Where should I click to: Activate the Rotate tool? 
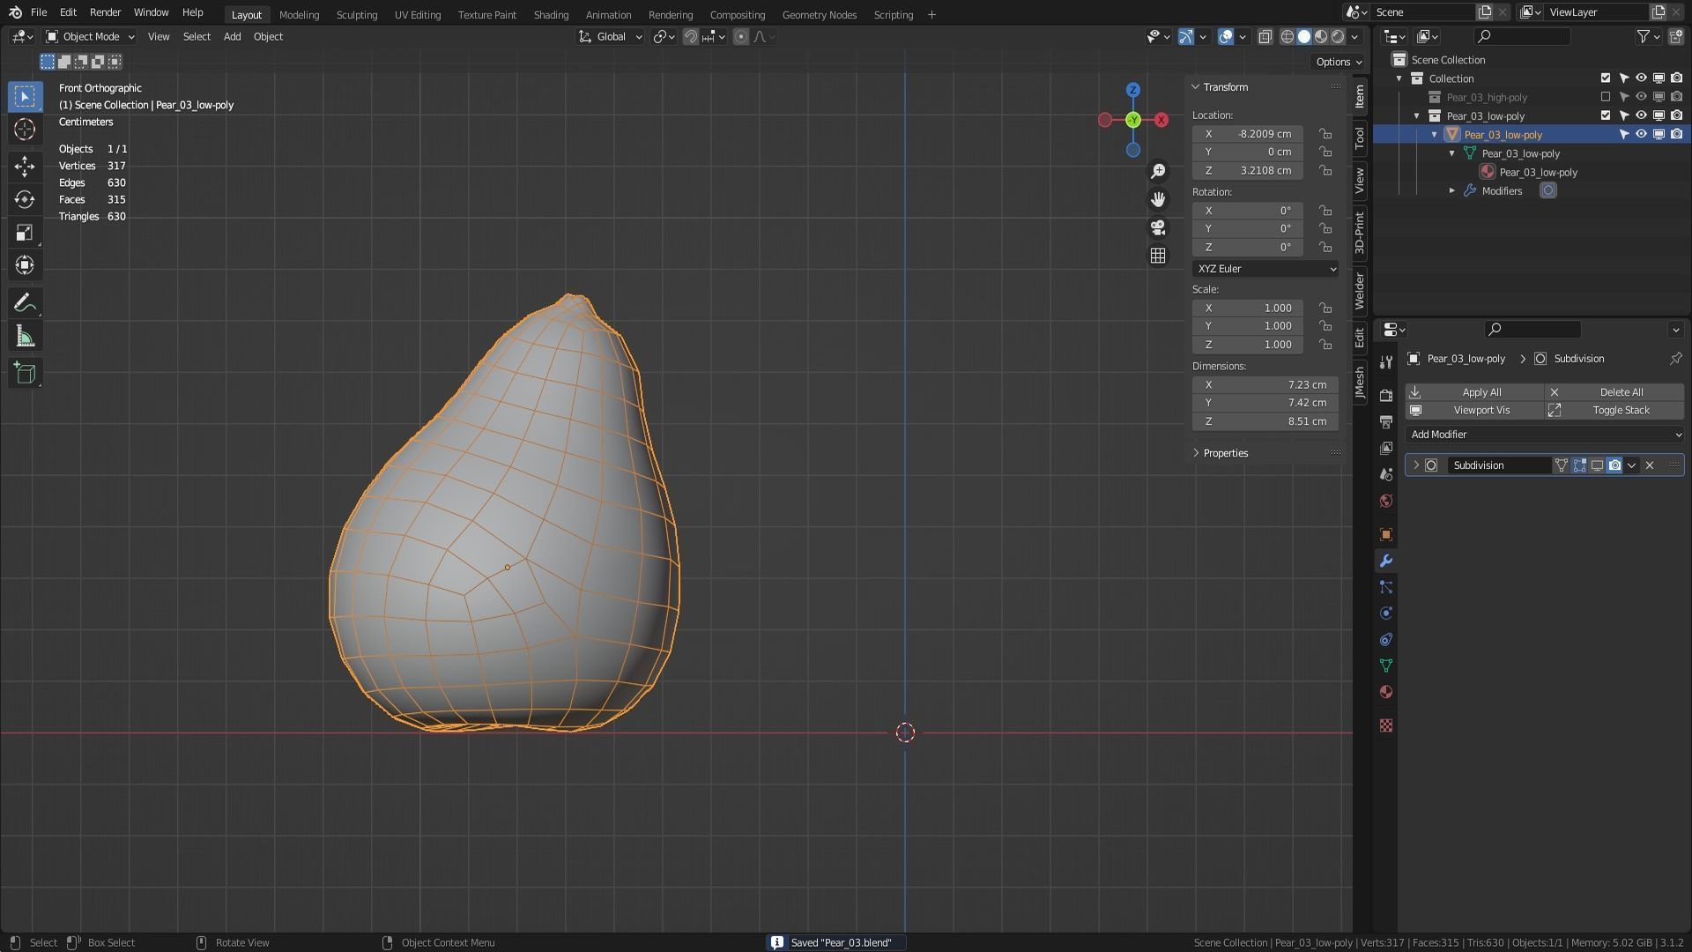(25, 199)
